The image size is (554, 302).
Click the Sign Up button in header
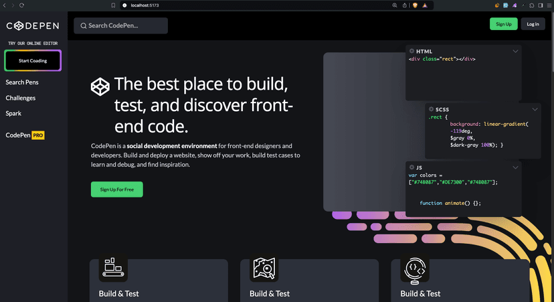503,24
